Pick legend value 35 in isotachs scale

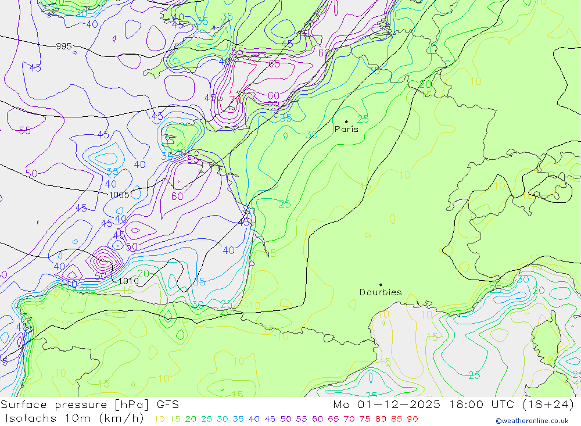point(238,419)
